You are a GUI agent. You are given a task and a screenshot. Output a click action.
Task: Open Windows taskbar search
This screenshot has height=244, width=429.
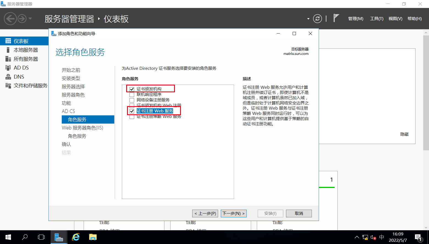25,237
